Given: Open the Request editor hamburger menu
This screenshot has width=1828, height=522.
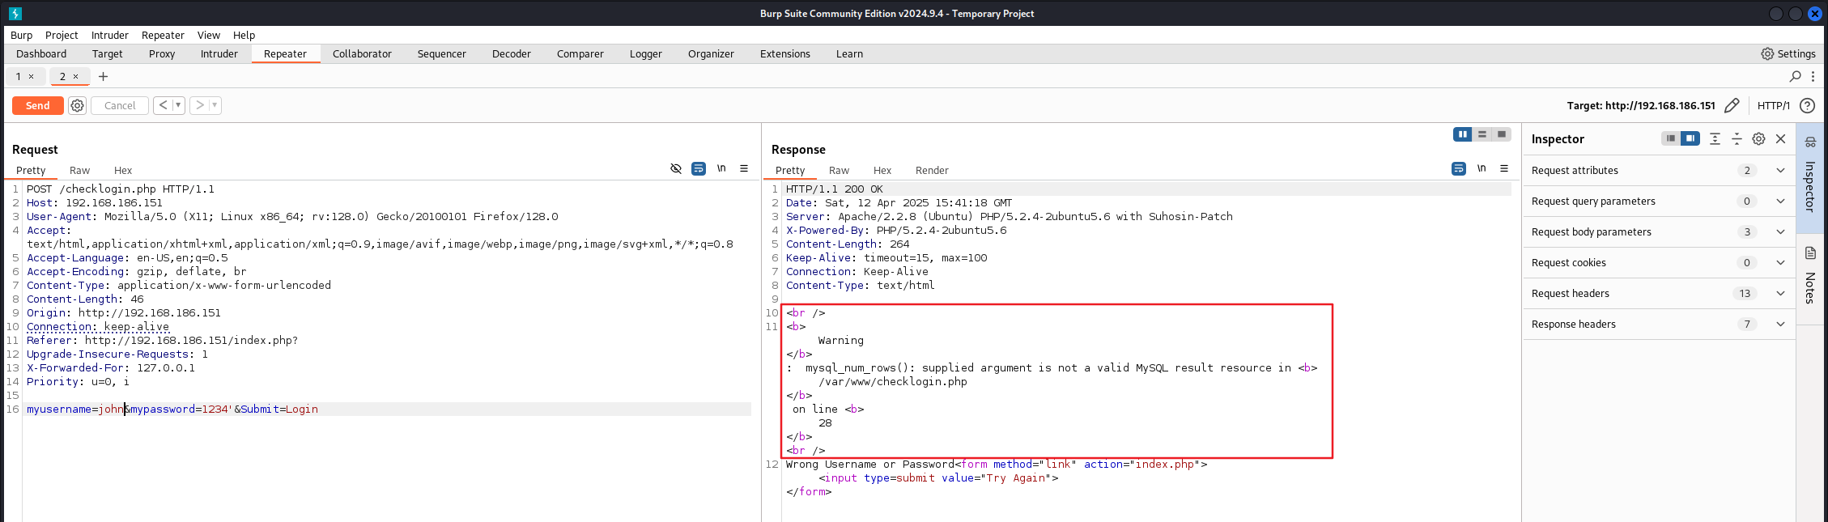Looking at the screenshot, I should pos(744,168).
